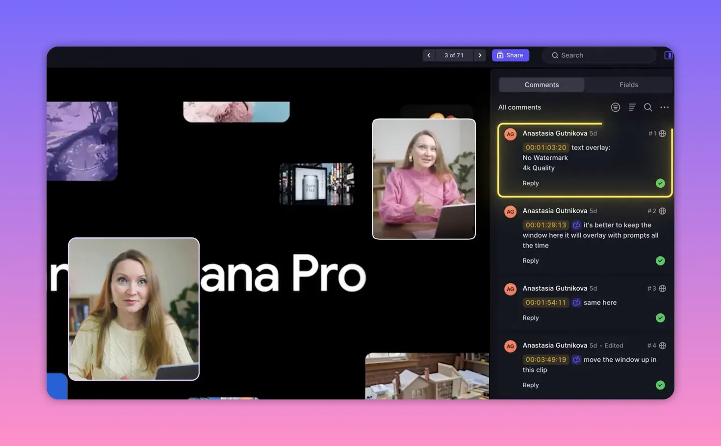Click the Search input field
This screenshot has height=446, width=721.
click(x=598, y=55)
